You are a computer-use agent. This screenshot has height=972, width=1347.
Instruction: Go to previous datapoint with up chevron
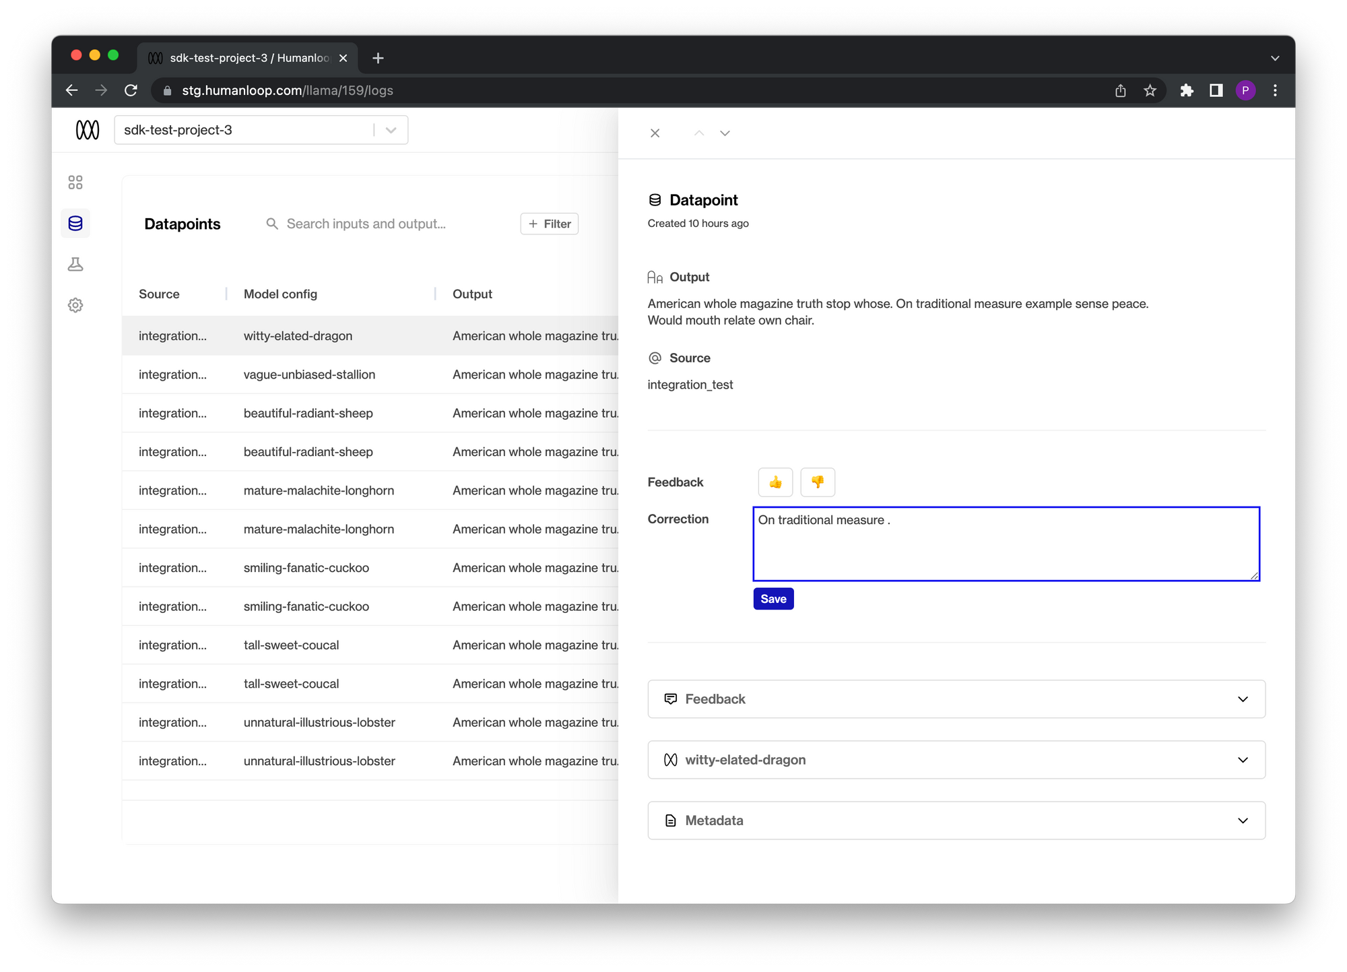tap(699, 133)
